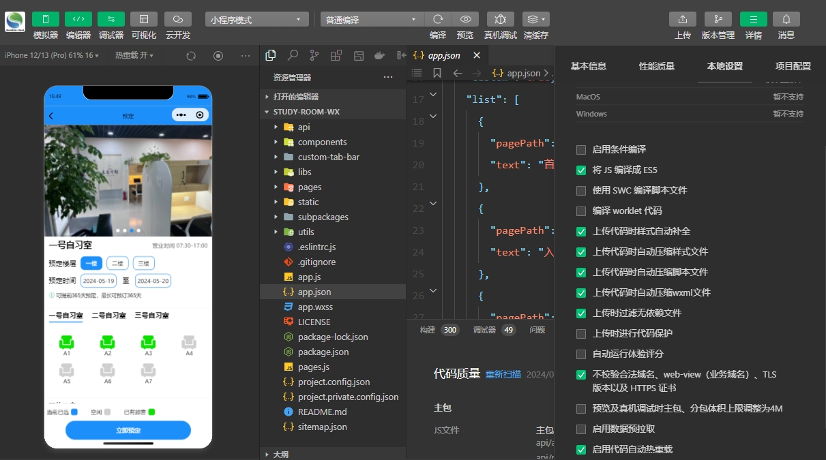Enable 启用条件编译 checkbox

coord(581,149)
